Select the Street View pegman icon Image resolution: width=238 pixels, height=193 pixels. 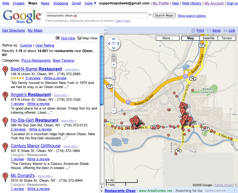pyautogui.click(x=114, y=58)
